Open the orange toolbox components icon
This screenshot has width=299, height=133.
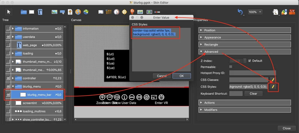[292, 12]
